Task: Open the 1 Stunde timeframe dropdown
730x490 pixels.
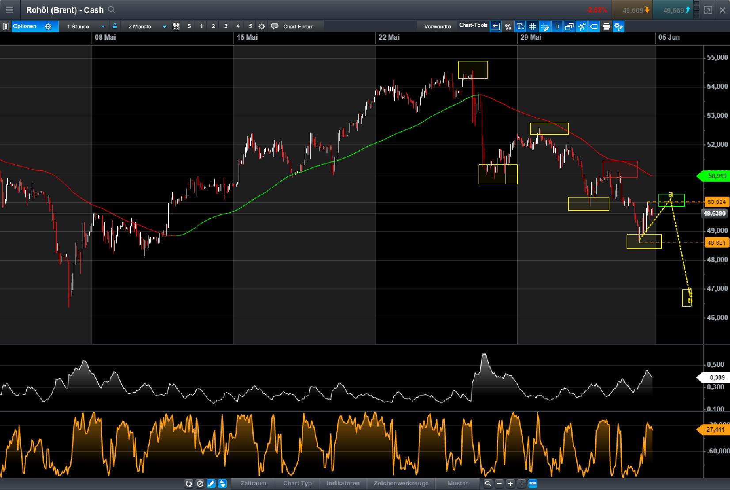Action: [x=85, y=27]
